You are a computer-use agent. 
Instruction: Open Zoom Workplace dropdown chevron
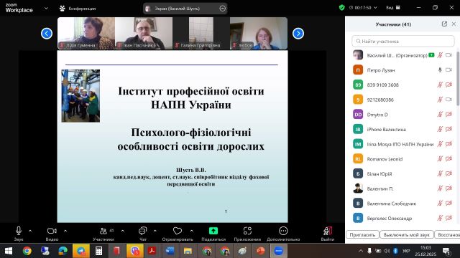pyautogui.click(x=46, y=9)
